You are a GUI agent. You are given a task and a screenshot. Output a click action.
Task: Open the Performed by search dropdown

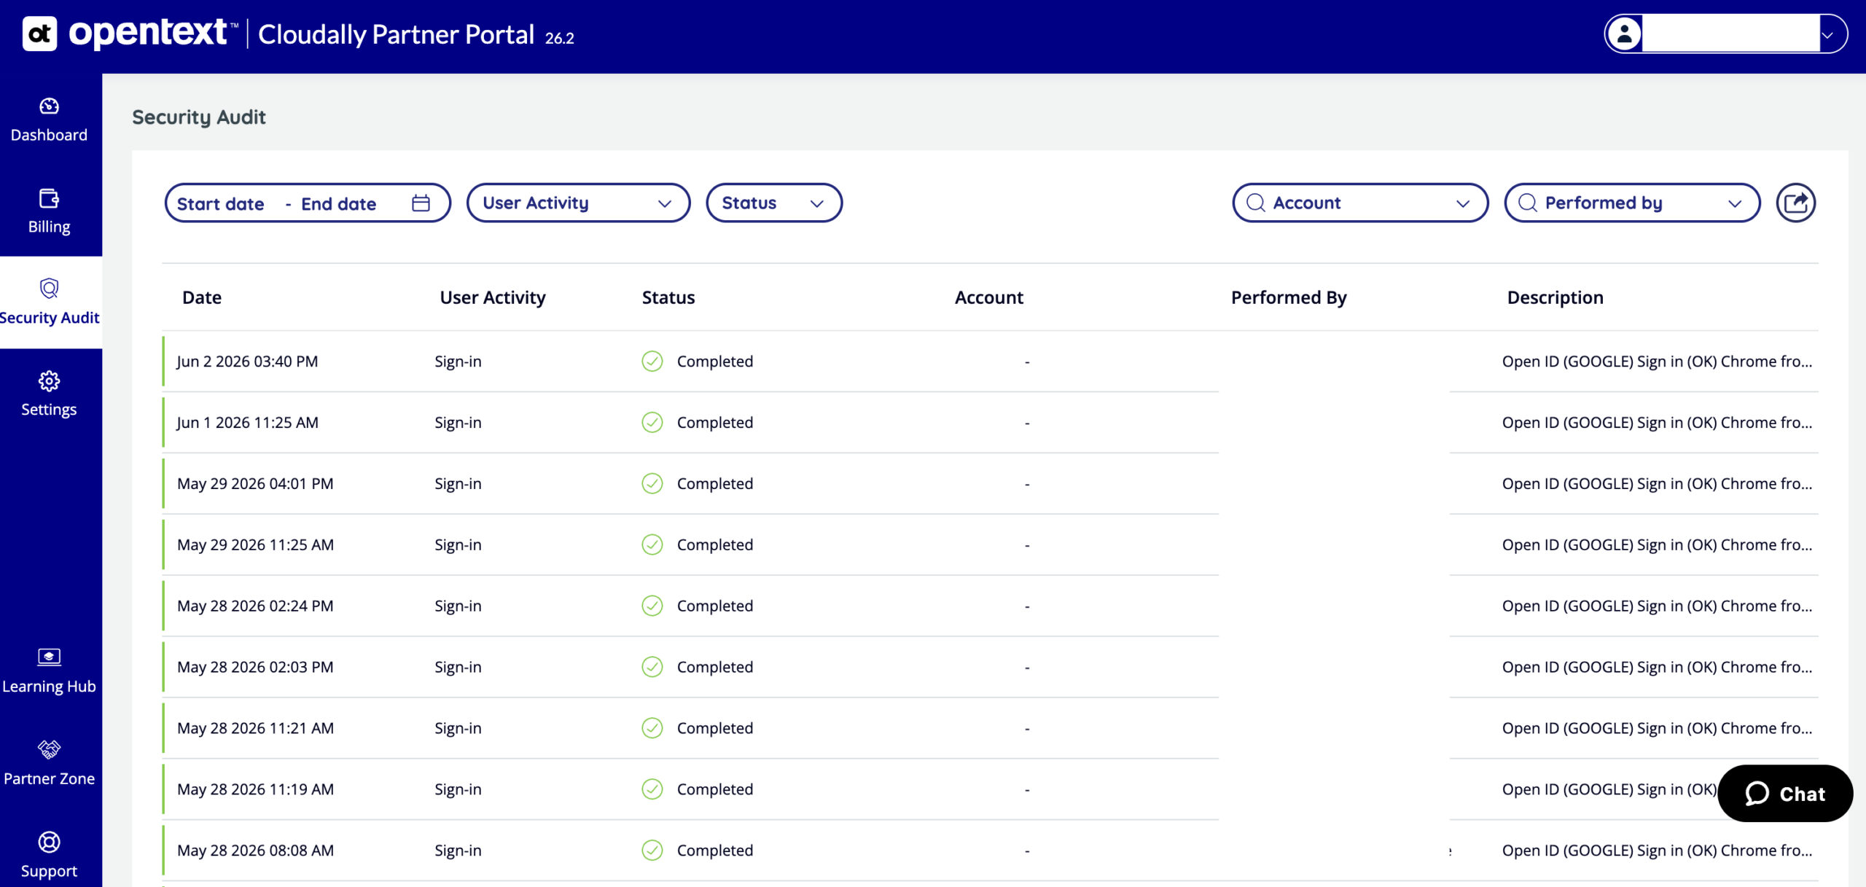(x=1632, y=203)
